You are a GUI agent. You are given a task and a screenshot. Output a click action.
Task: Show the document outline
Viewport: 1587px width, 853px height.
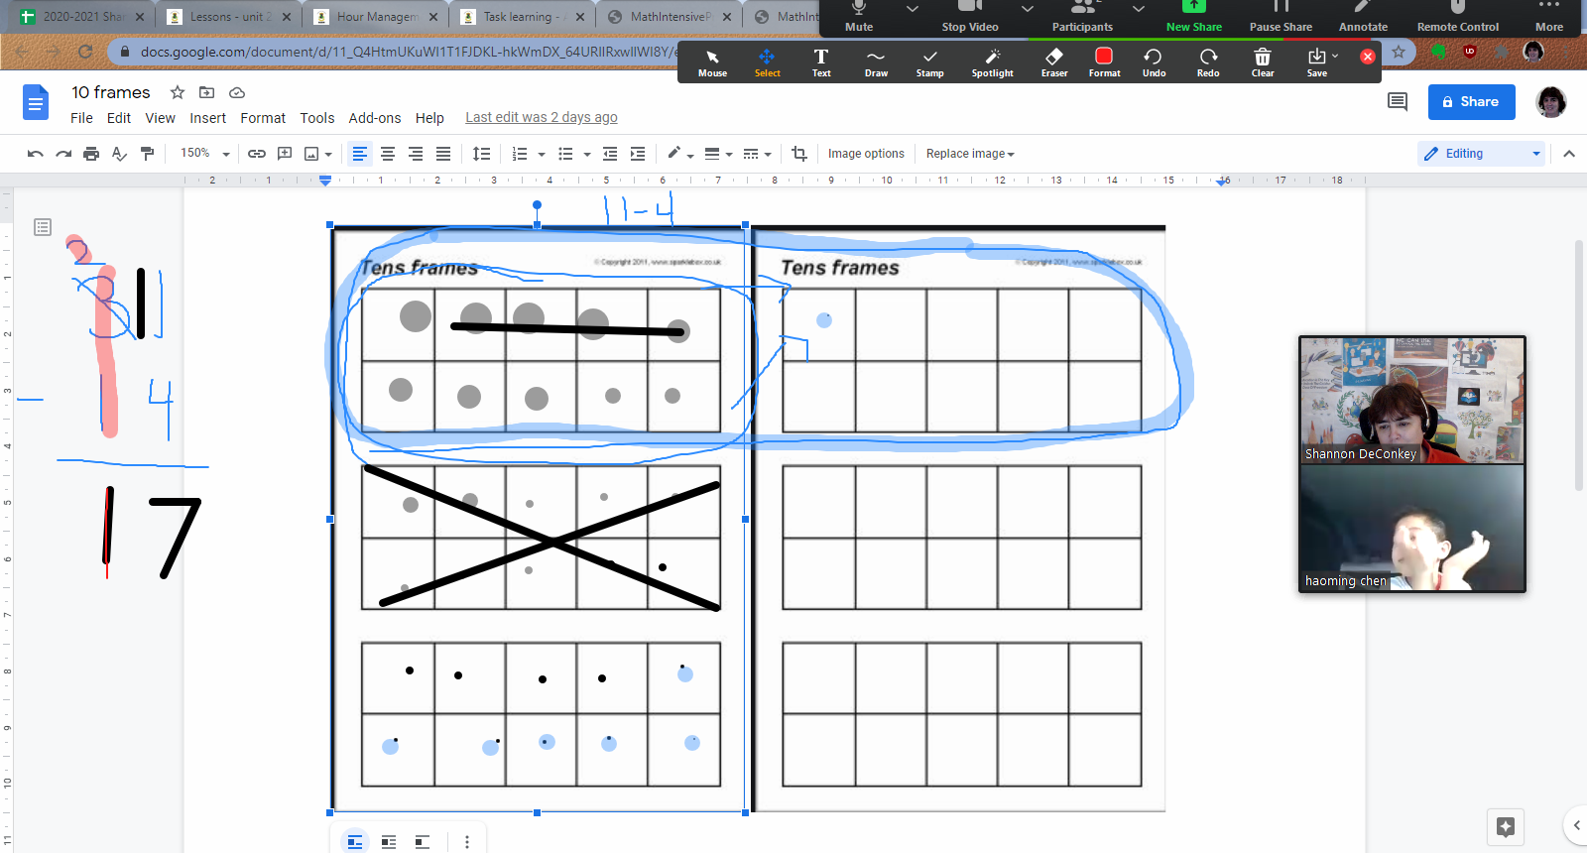43,227
